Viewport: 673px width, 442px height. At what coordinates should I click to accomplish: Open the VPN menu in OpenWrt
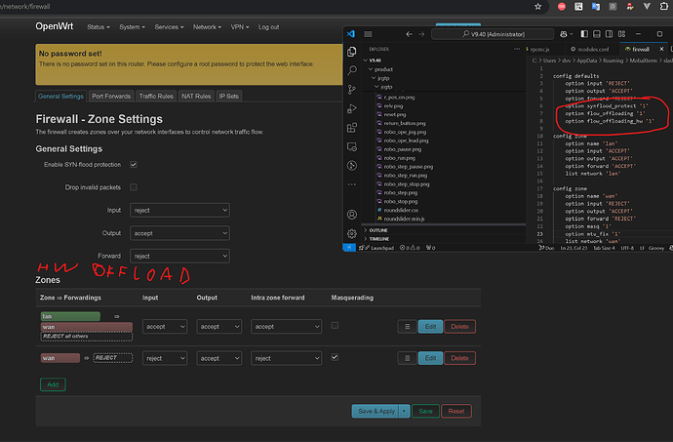240,27
